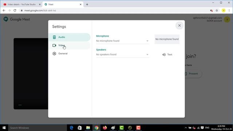
Task: Go forward in browser
Action: click(x=9, y=11)
